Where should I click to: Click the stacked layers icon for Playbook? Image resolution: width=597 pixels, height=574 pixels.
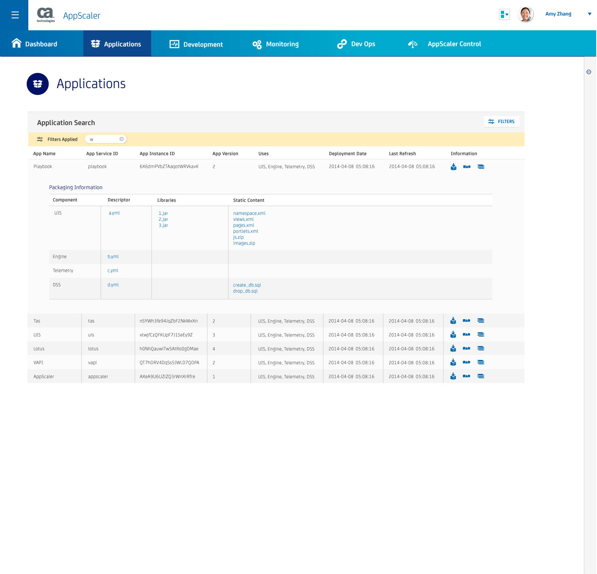click(481, 167)
